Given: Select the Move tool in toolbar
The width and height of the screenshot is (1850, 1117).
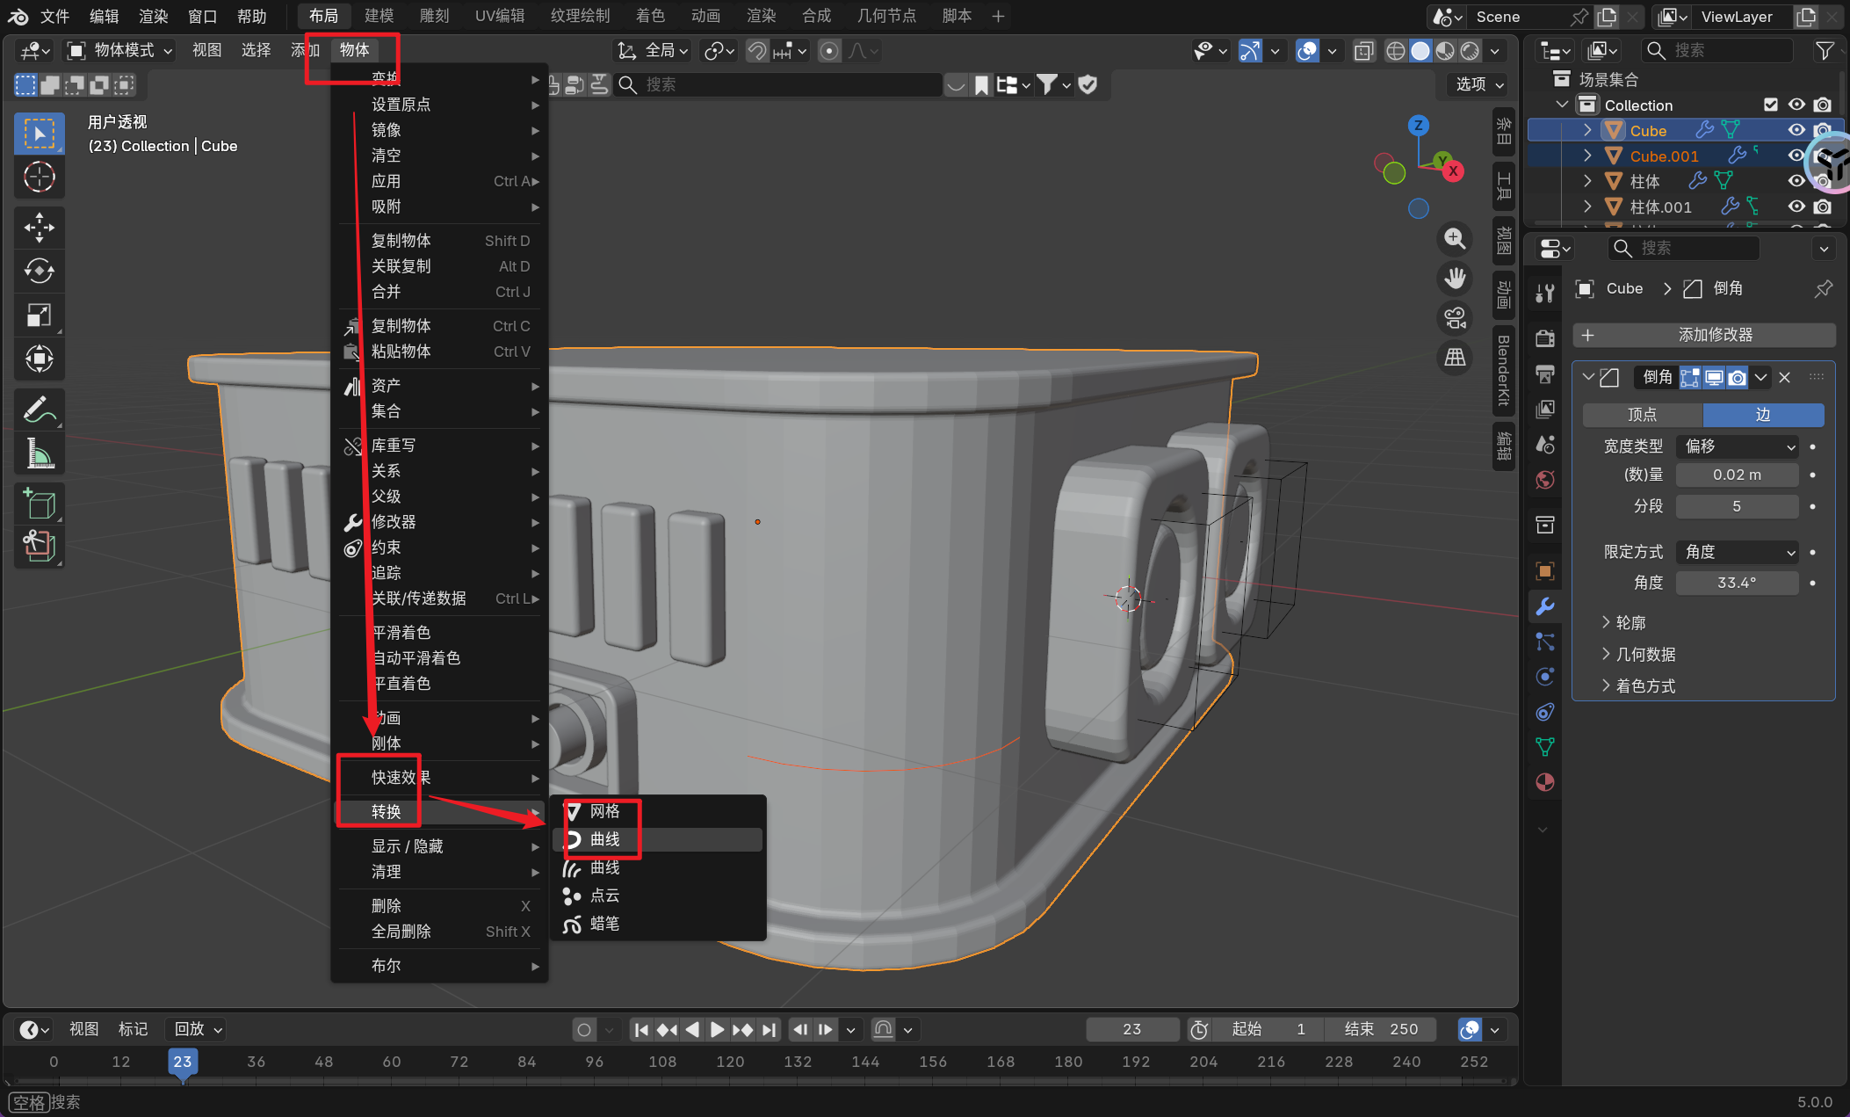Looking at the screenshot, I should [39, 228].
